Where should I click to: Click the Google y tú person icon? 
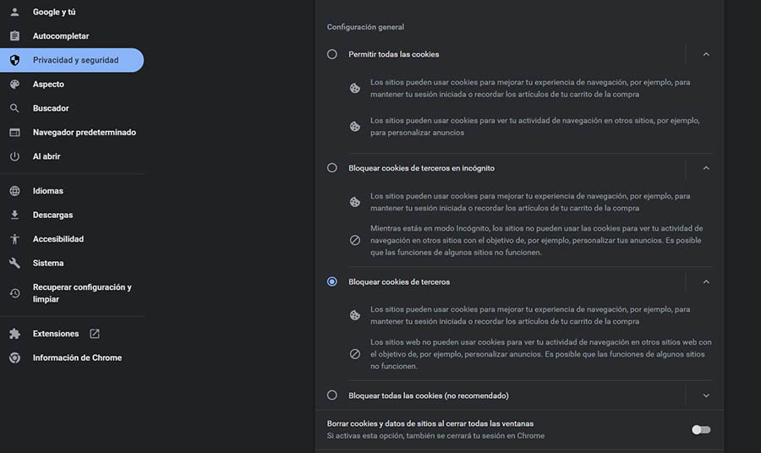pos(14,12)
